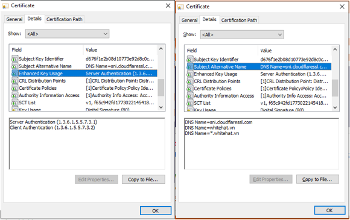Click Certificate Policies icon in left window
This screenshot has height=220, width=350.
(x=14, y=88)
